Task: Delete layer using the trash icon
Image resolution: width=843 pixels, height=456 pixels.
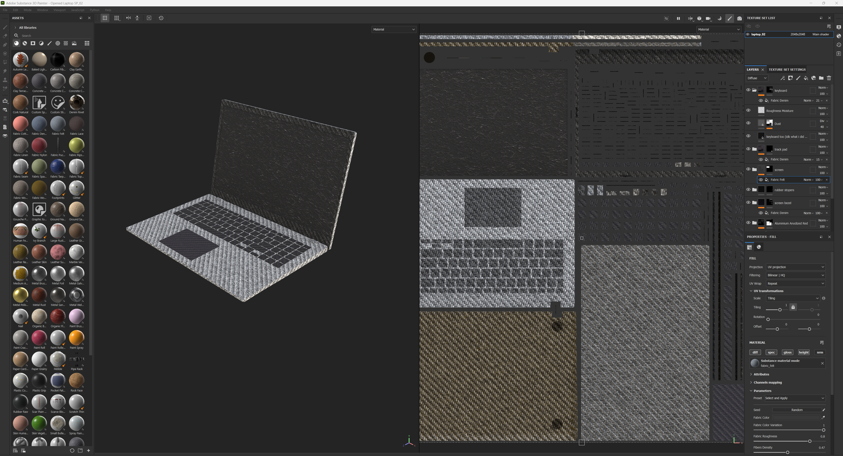Action: [829, 78]
